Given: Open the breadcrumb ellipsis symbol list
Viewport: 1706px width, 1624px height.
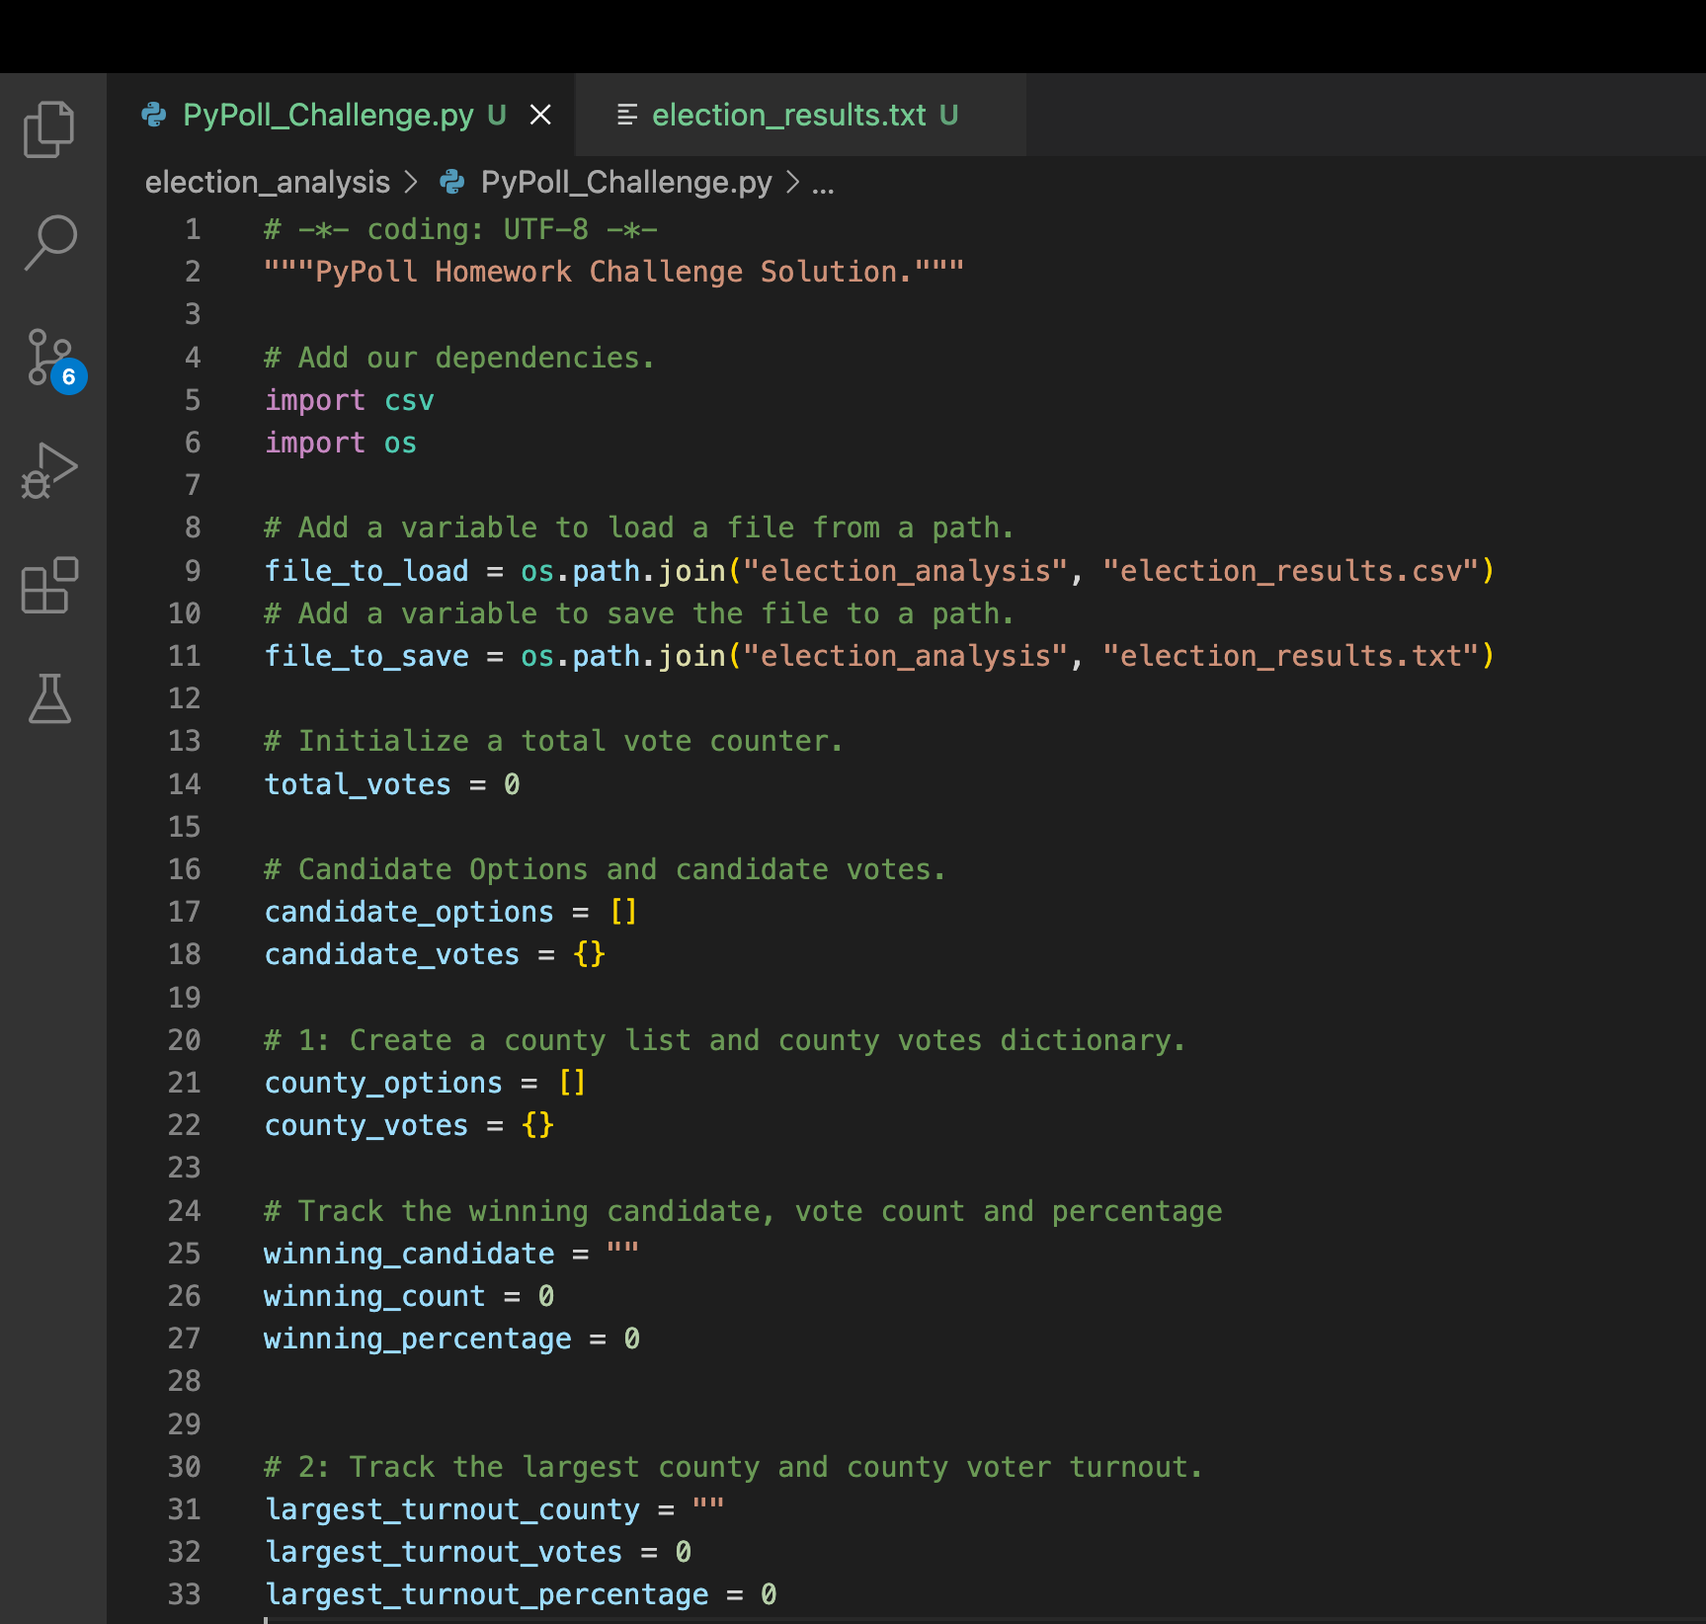Looking at the screenshot, I should 823,185.
